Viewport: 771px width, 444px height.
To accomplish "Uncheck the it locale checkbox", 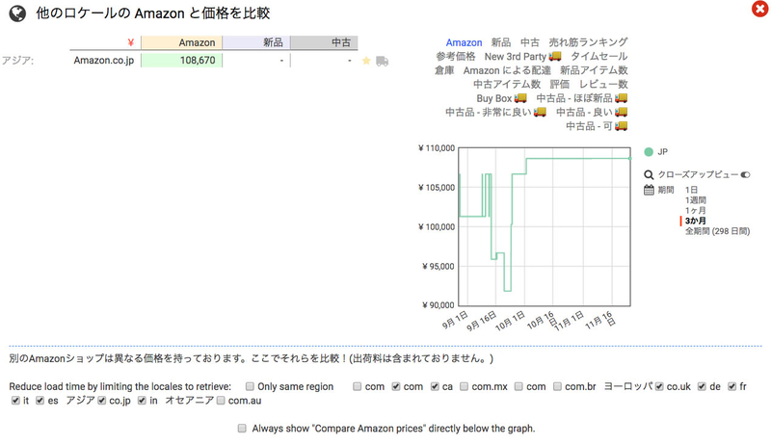I will 15,401.
